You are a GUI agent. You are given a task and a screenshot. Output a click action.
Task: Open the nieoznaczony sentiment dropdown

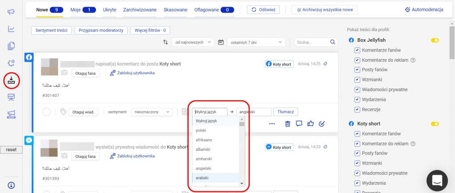152,112
